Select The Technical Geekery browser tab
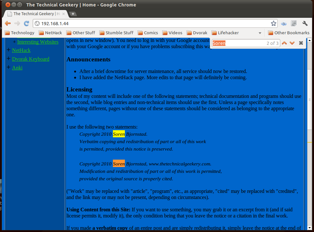Image resolution: width=314 pixels, height=232 pixels. (36, 14)
